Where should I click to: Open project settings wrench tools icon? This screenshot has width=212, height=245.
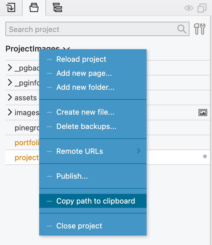[x=200, y=29]
